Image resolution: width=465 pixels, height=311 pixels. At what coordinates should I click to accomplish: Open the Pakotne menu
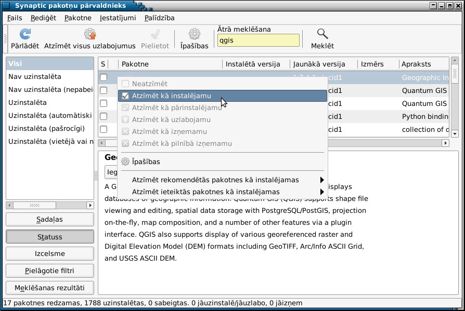(78, 18)
